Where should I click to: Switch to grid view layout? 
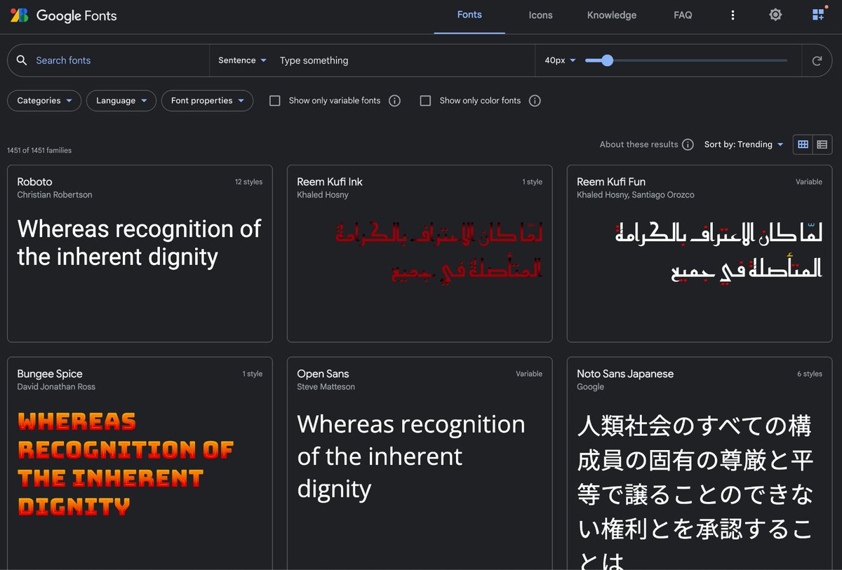[x=803, y=144]
